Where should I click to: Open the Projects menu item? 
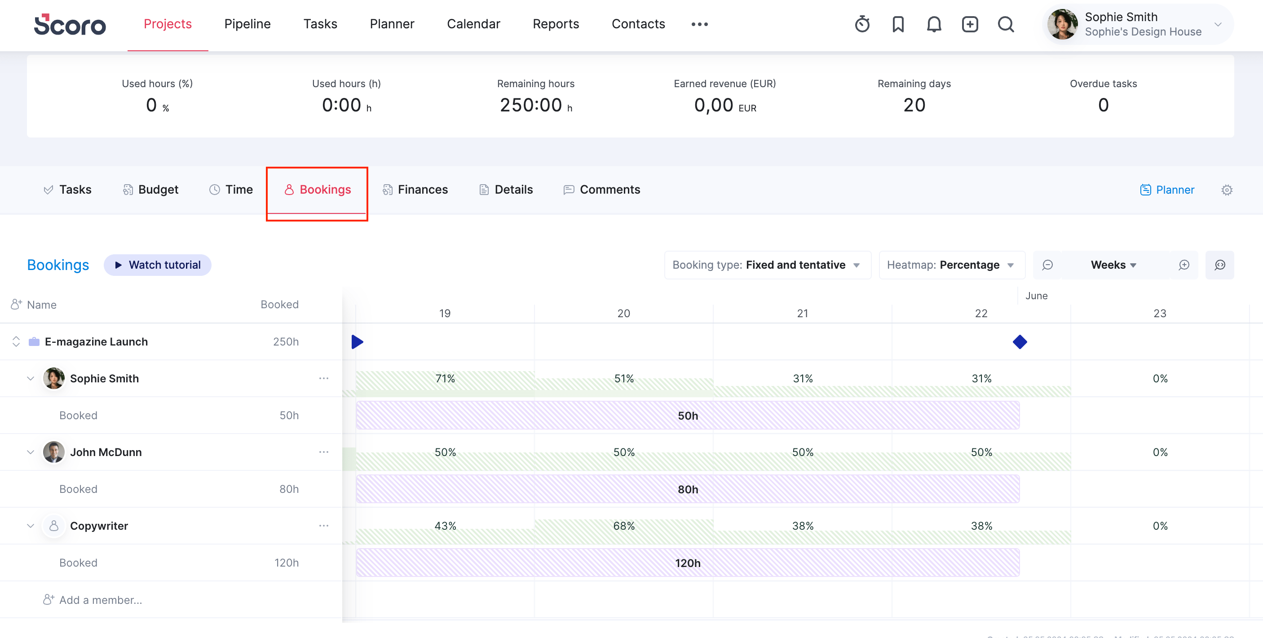coord(168,24)
